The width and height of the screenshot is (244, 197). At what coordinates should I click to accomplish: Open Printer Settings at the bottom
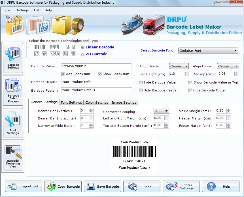pyautogui.click(x=181, y=187)
